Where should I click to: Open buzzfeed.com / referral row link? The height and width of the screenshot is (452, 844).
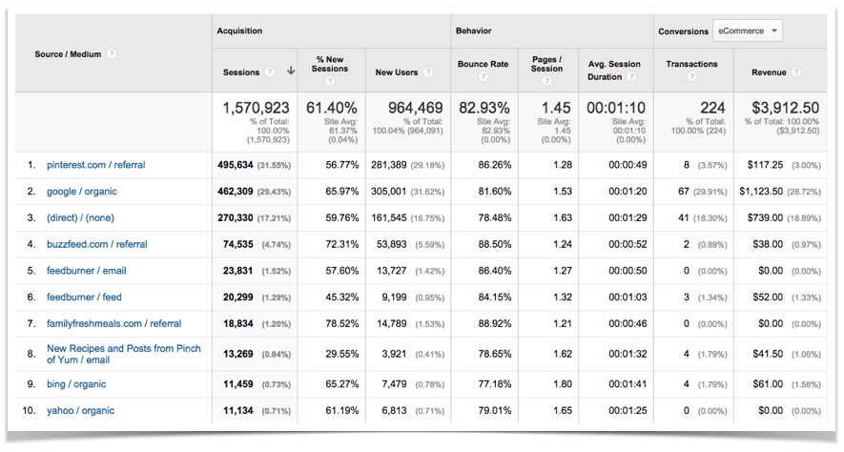click(96, 244)
